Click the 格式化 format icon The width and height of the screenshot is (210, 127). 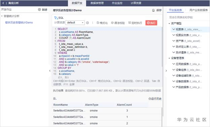[98, 23]
